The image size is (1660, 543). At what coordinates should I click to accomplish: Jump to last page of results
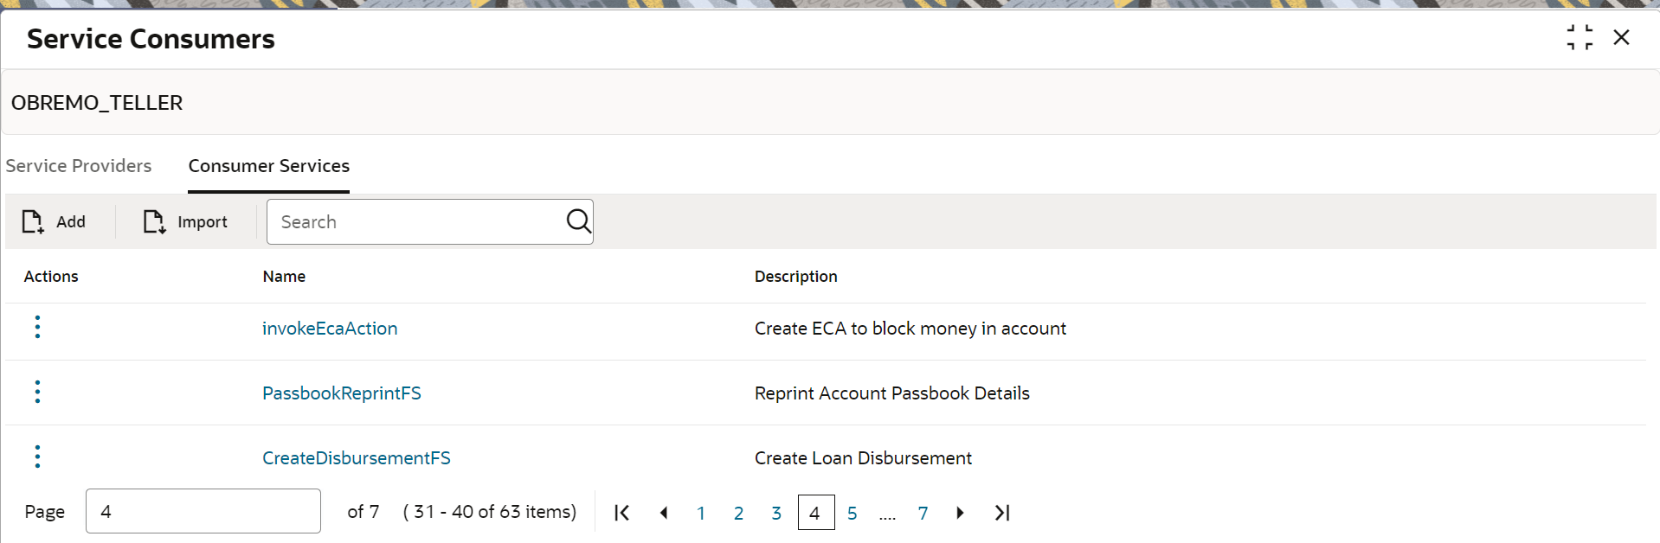(1002, 513)
